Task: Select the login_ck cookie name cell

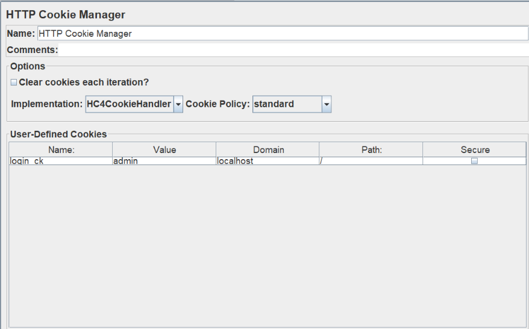Action: click(61, 161)
